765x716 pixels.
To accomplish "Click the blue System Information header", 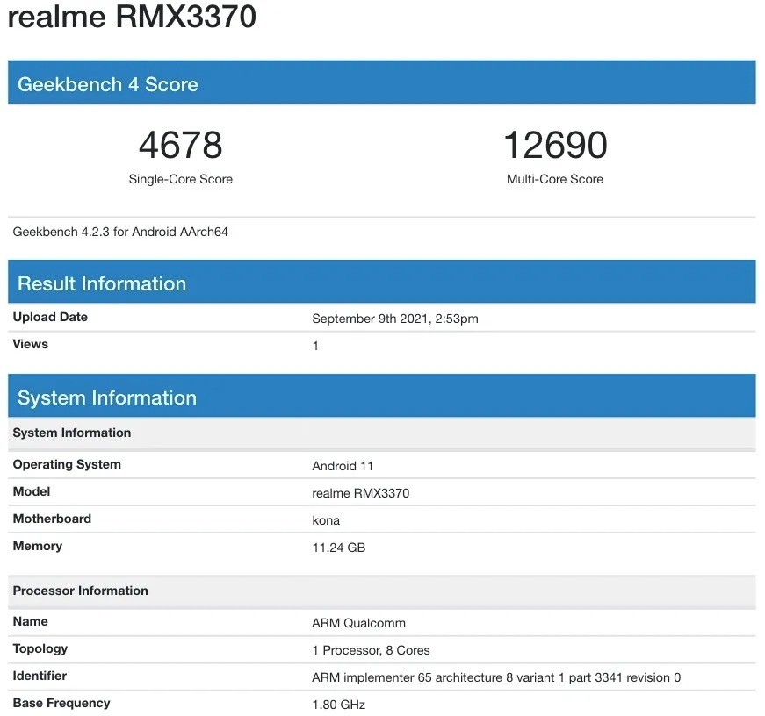I will pyautogui.click(x=107, y=397).
